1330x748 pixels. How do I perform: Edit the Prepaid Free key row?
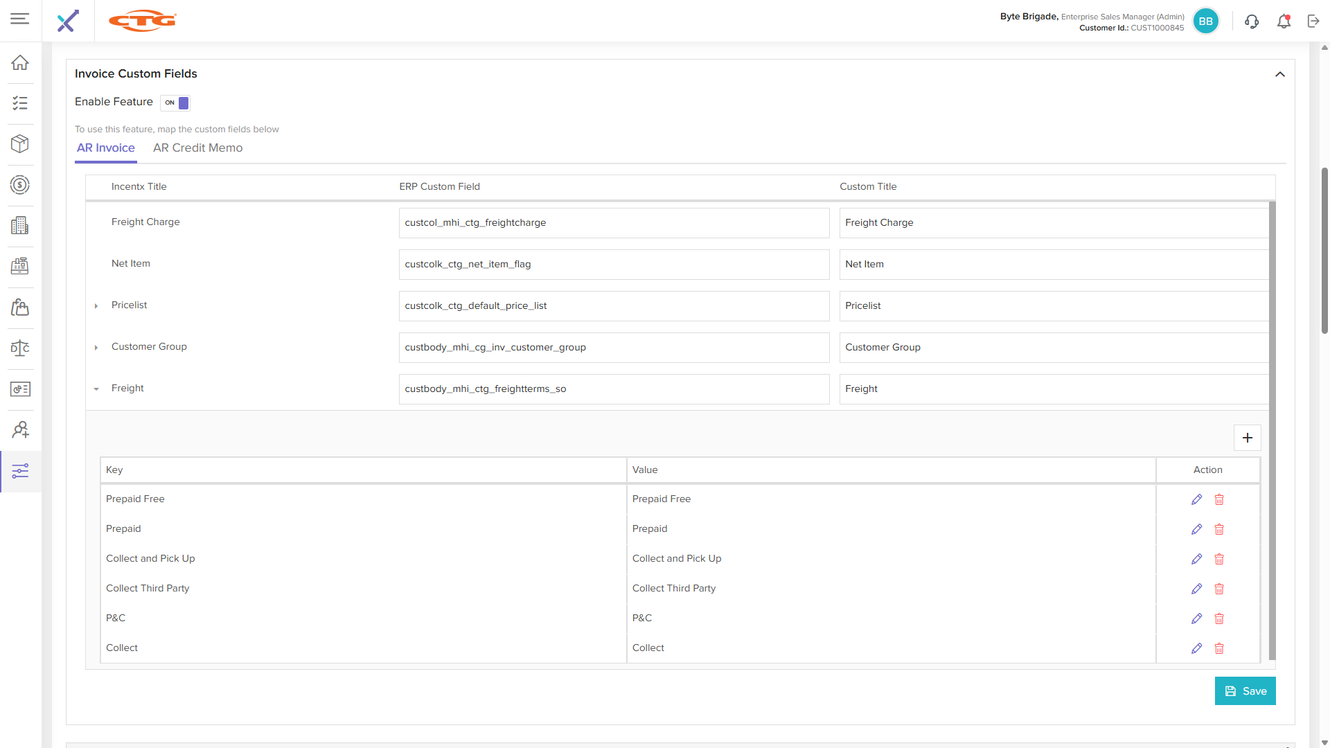pyautogui.click(x=1196, y=499)
